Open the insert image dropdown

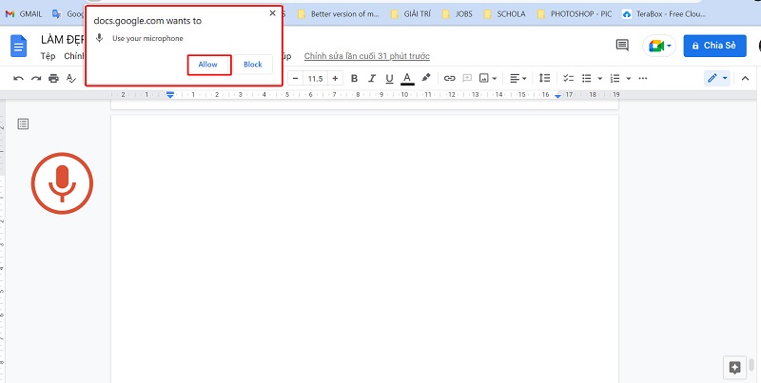pos(488,78)
